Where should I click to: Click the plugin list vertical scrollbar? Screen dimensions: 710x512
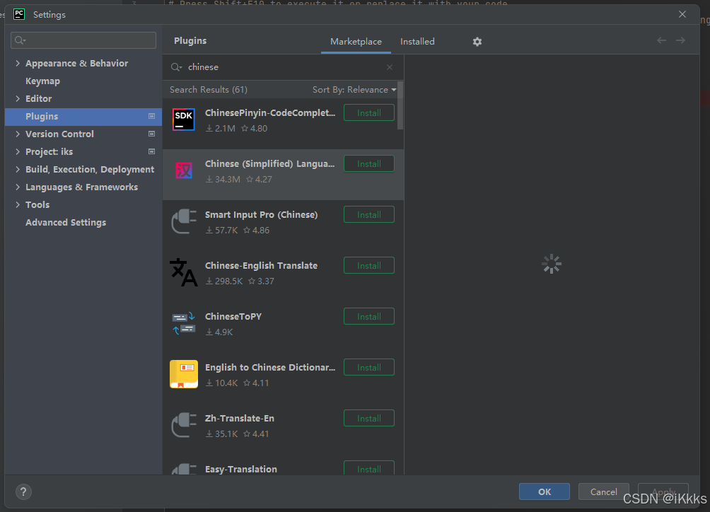400,105
